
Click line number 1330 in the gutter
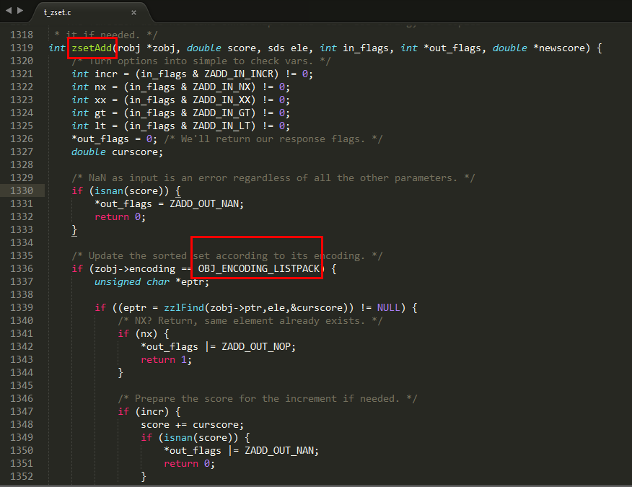coord(22,190)
